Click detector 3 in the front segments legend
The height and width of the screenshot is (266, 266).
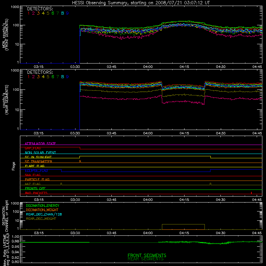[38, 13]
